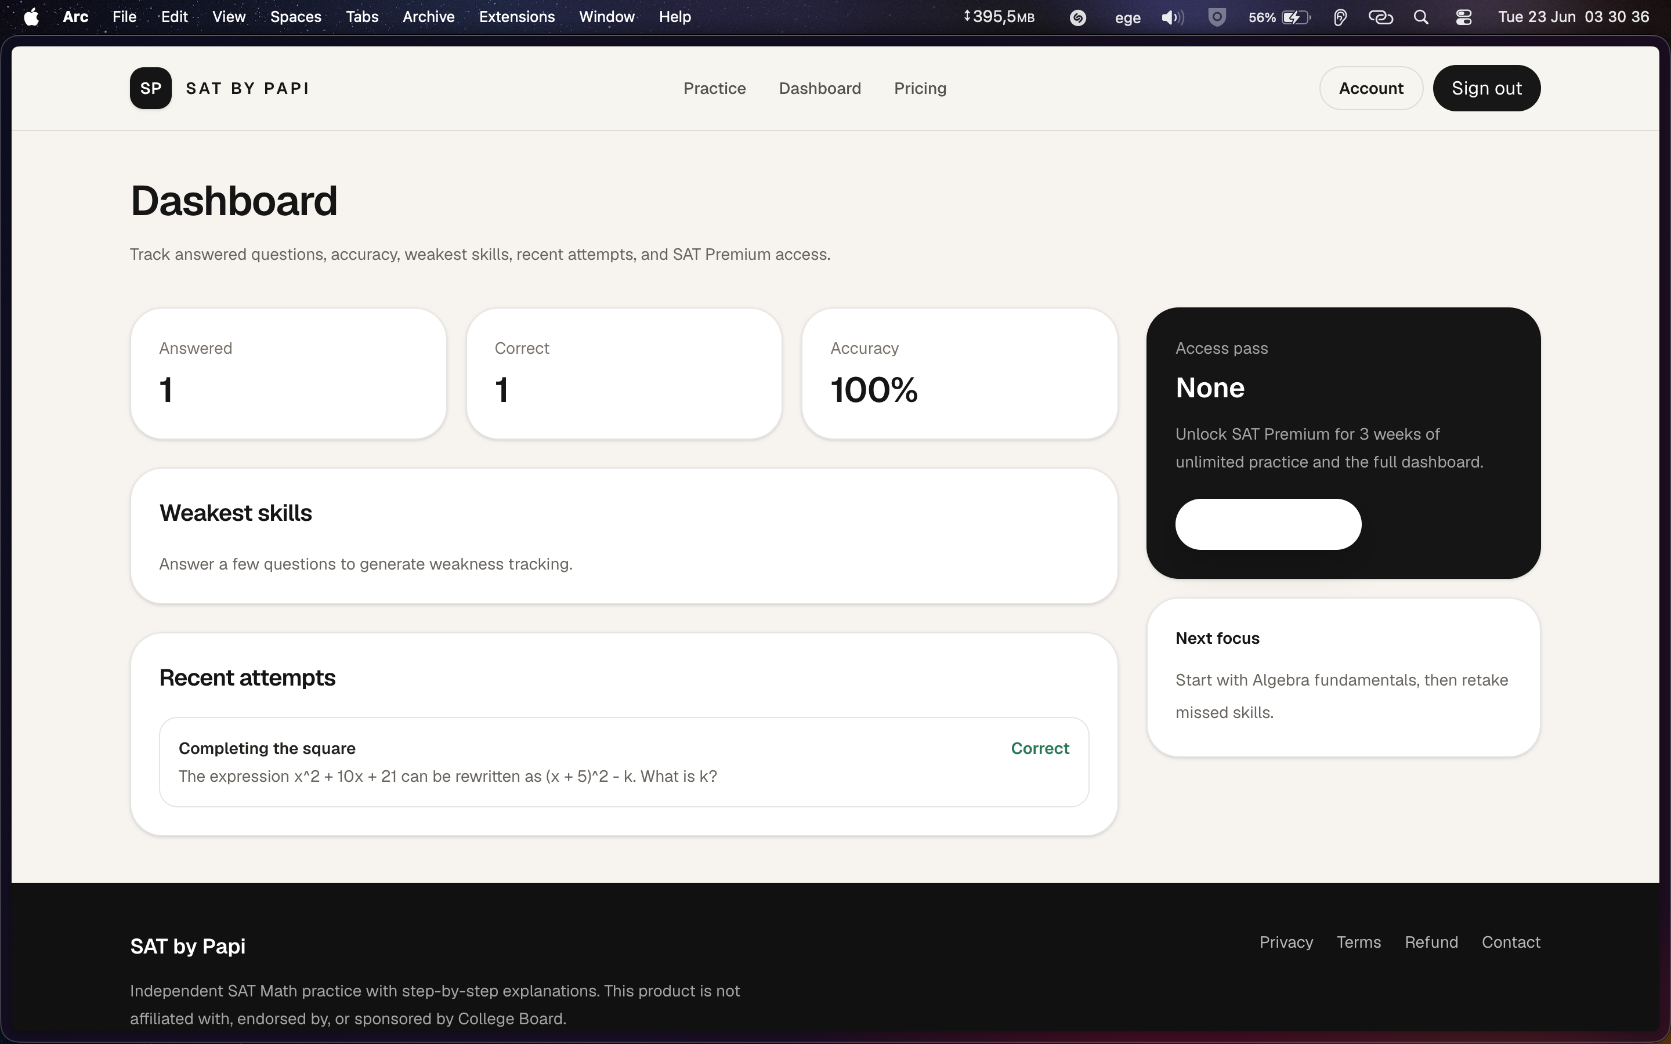1671x1044 pixels.
Task: Open Spotlight search magnifier in menu bar
Action: pyautogui.click(x=1421, y=17)
